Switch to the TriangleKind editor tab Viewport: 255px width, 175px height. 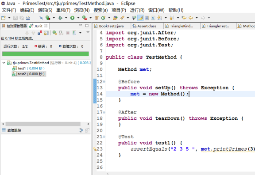182,26
